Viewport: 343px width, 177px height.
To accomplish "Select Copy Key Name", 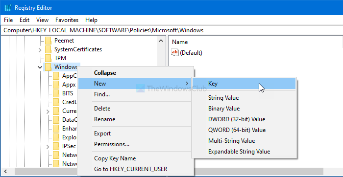I will pyautogui.click(x=136, y=158).
